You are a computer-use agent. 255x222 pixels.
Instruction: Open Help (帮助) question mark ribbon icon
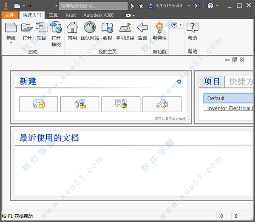coord(193,27)
